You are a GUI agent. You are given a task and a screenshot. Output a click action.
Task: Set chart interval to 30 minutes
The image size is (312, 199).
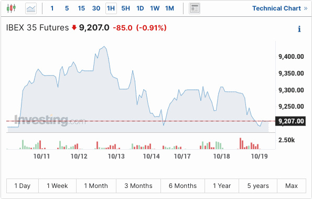tap(96, 8)
